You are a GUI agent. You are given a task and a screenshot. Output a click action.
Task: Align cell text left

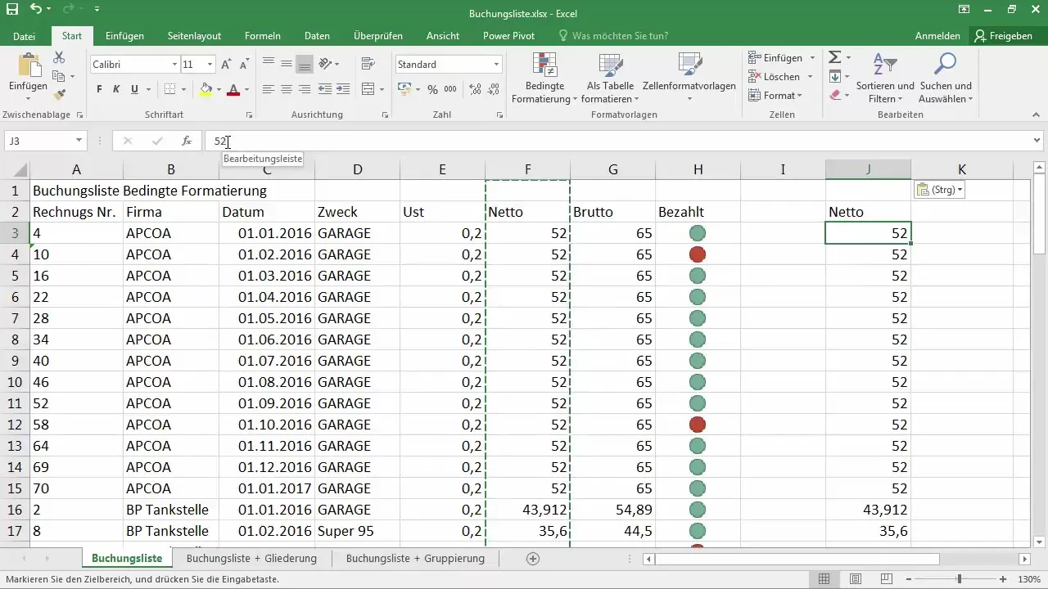pos(269,89)
